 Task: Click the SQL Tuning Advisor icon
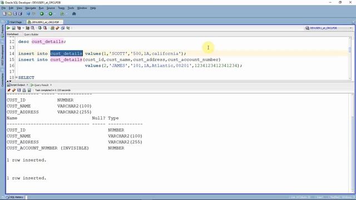pos(33,28)
